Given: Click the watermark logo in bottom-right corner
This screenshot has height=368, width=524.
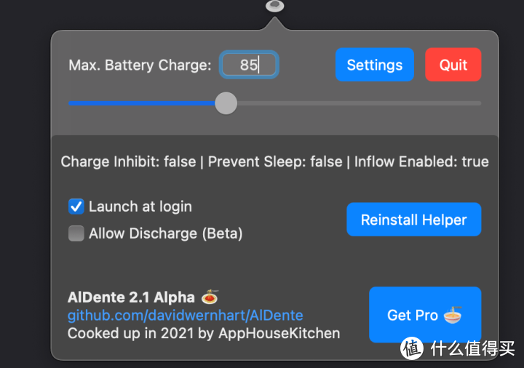Looking at the screenshot, I should pos(412,348).
